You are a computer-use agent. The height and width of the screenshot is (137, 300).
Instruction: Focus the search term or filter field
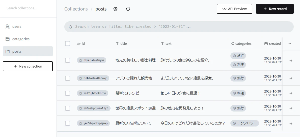point(179,27)
